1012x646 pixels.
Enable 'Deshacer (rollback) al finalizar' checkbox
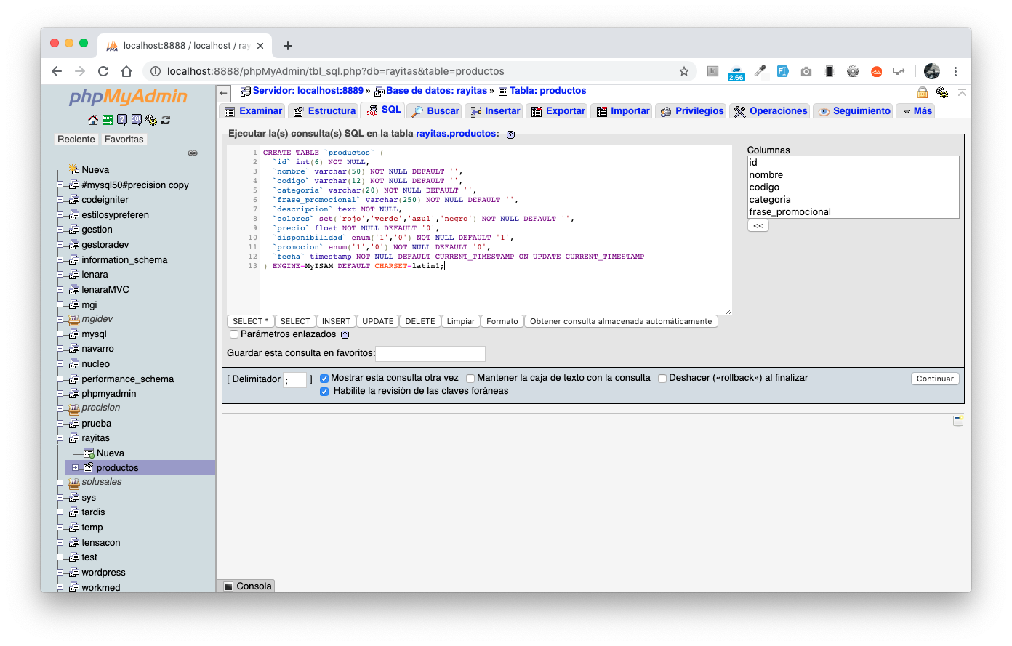(662, 379)
